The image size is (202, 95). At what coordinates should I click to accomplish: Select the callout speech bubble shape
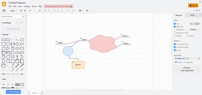(x=13, y=57)
